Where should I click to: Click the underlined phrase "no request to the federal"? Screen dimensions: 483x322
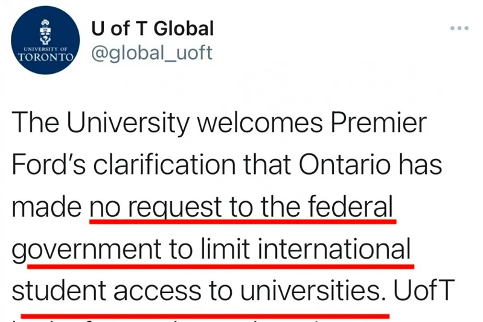coord(241,206)
